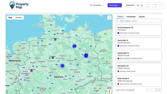
Task: Click the filter funnel icon
Action: tap(91, 5)
